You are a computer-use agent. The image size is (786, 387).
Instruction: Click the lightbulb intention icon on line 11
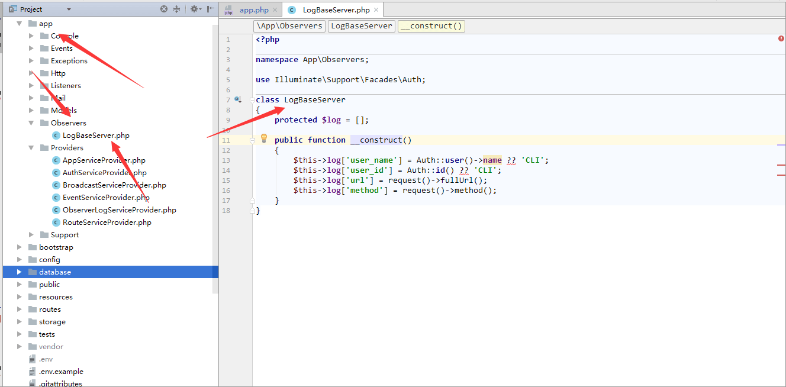tap(264, 138)
